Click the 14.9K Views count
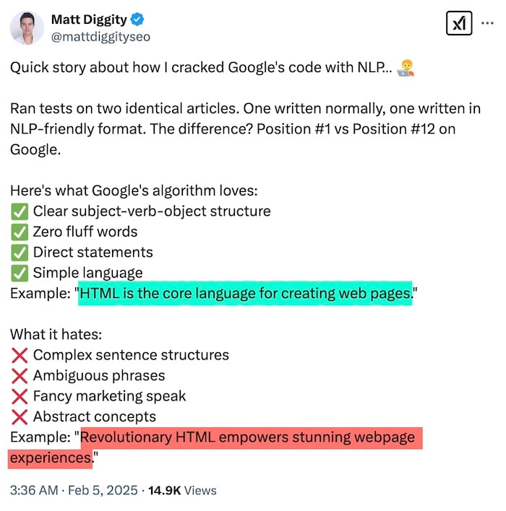The height and width of the screenshot is (511, 506). point(182,490)
